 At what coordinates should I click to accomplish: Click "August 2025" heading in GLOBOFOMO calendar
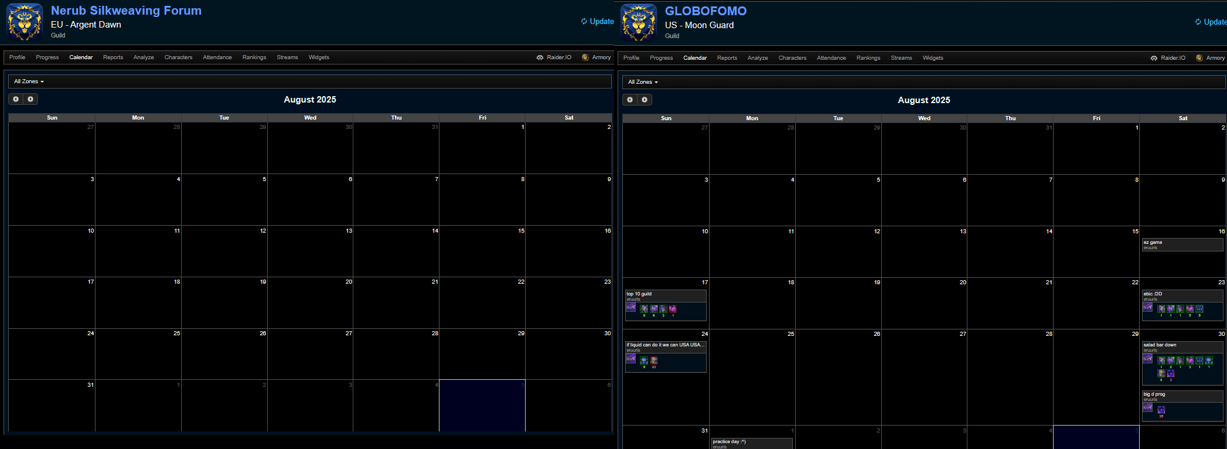(x=924, y=100)
